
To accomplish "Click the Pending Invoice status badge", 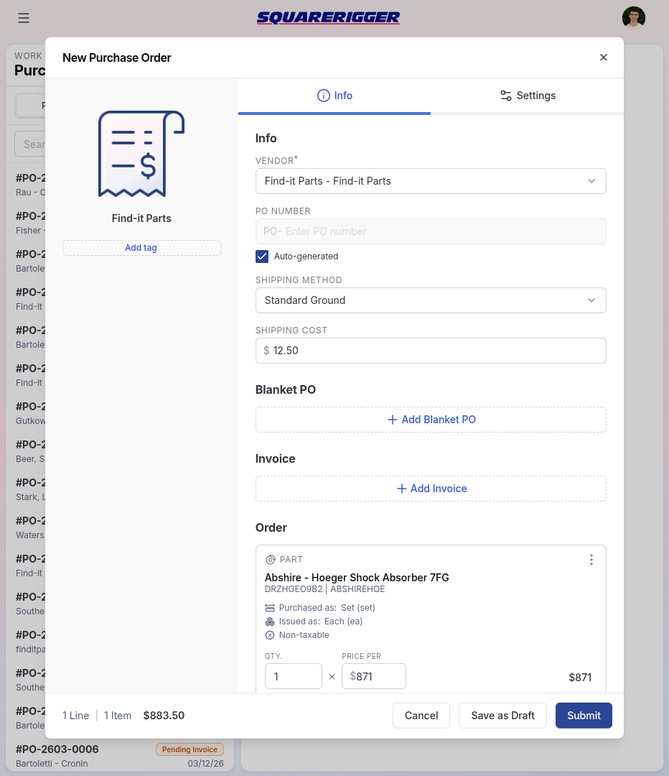I will pos(190,749).
